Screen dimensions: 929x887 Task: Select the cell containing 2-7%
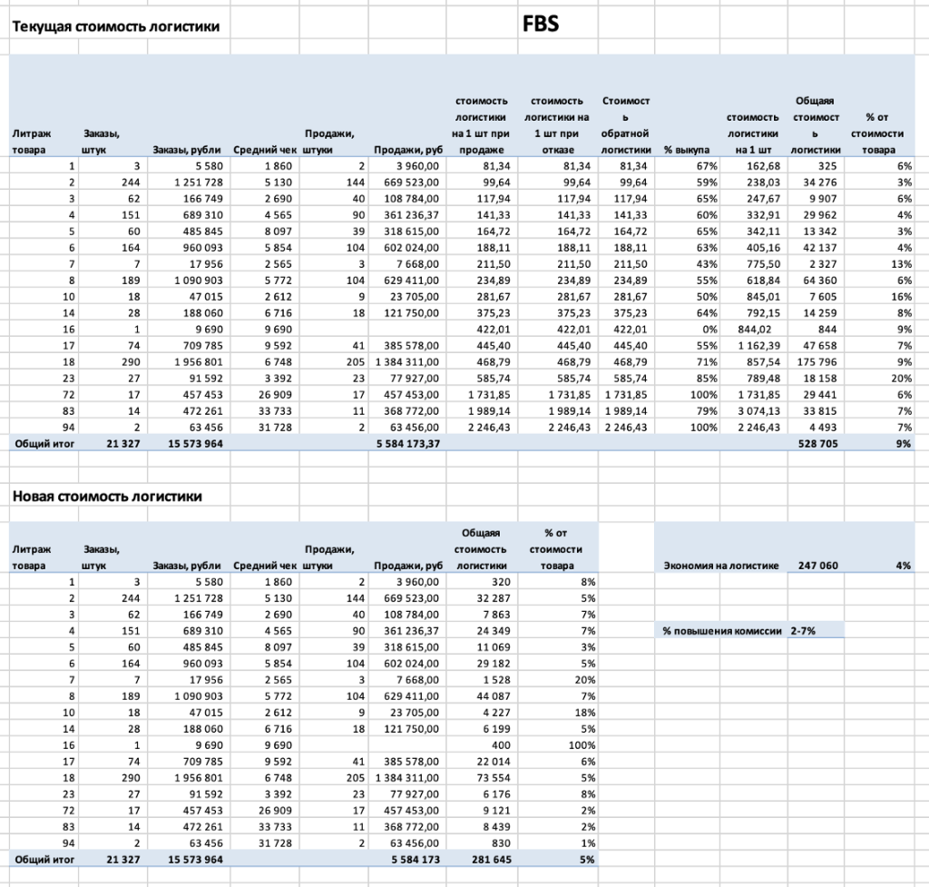[804, 629]
